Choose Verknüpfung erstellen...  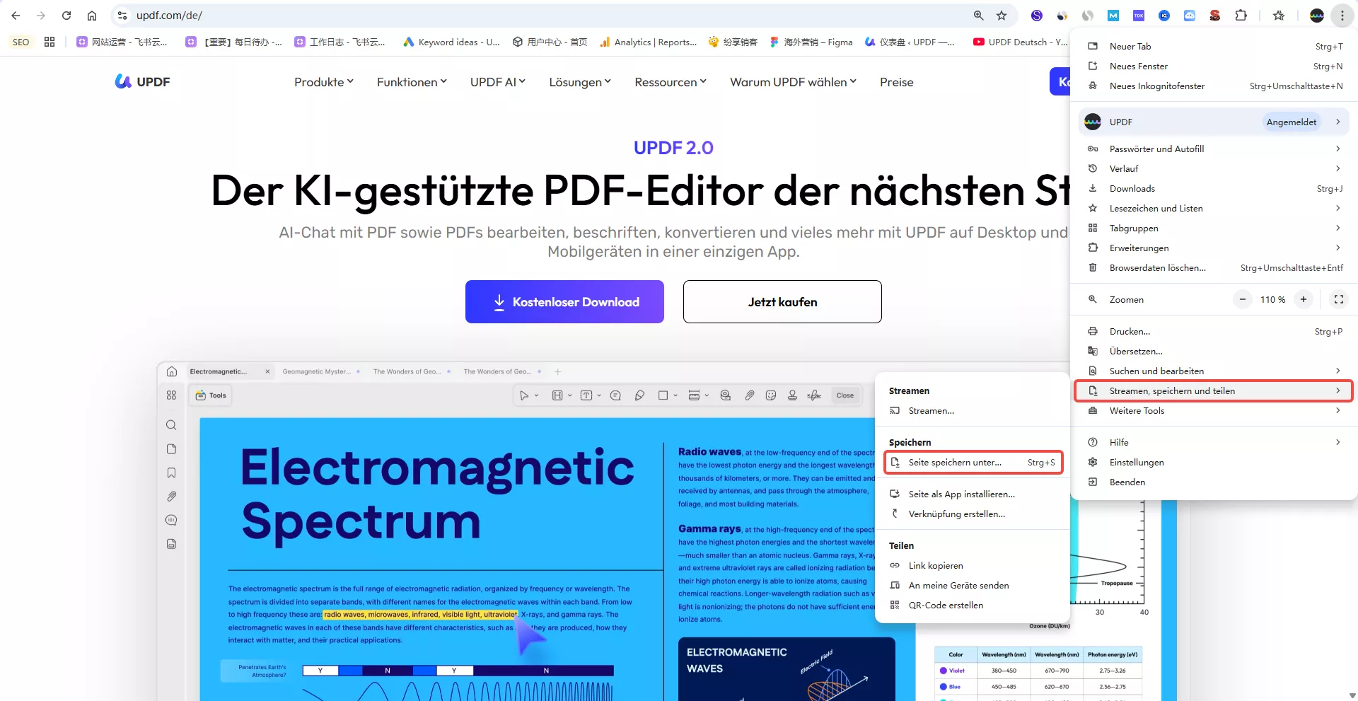973,514
